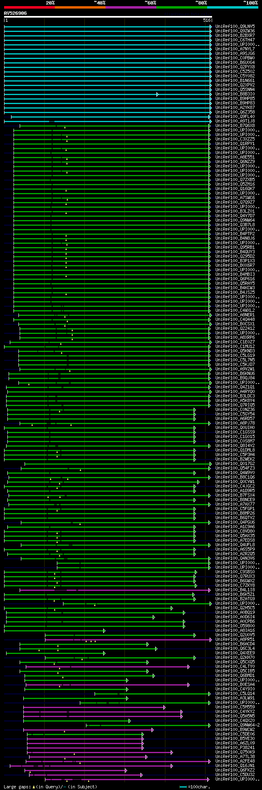Click the cyan ~100% identity legend bar
The width and height of the screenshot is (262, 790).
coord(233,7)
